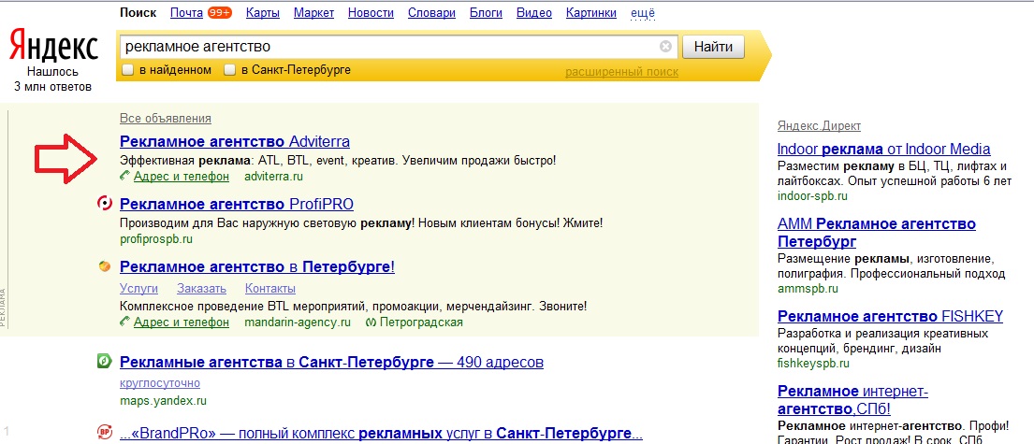The image size is (1034, 444).
Task: Open the 'Рекламные агентства в Санкт-Петербурге — 490 адресов' result
Action: (331, 362)
